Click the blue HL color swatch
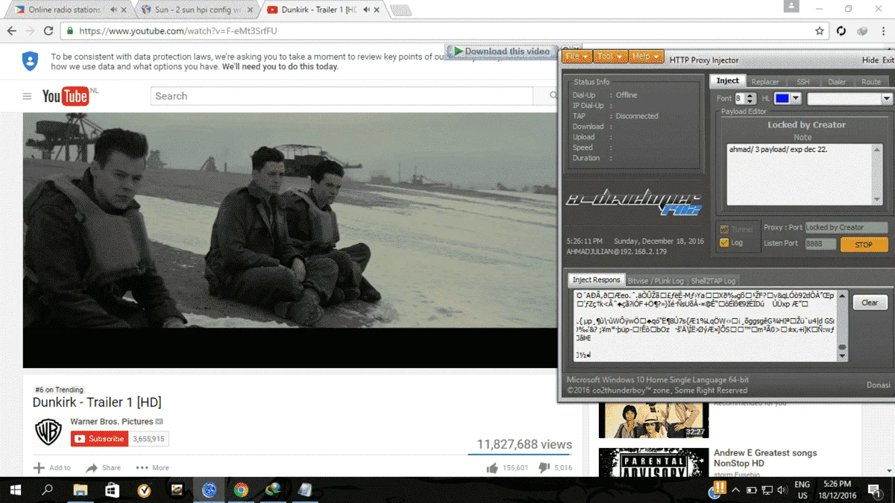The width and height of the screenshot is (895, 503). pos(782,98)
